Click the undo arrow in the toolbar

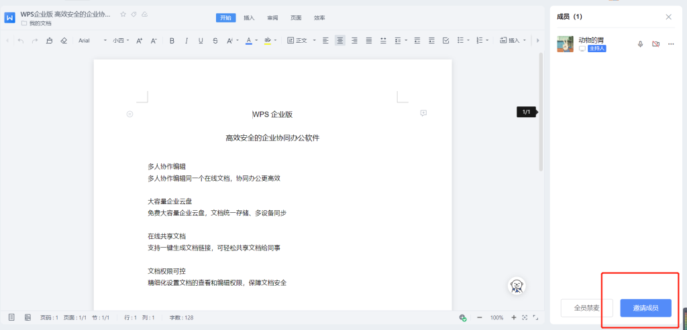click(21, 41)
